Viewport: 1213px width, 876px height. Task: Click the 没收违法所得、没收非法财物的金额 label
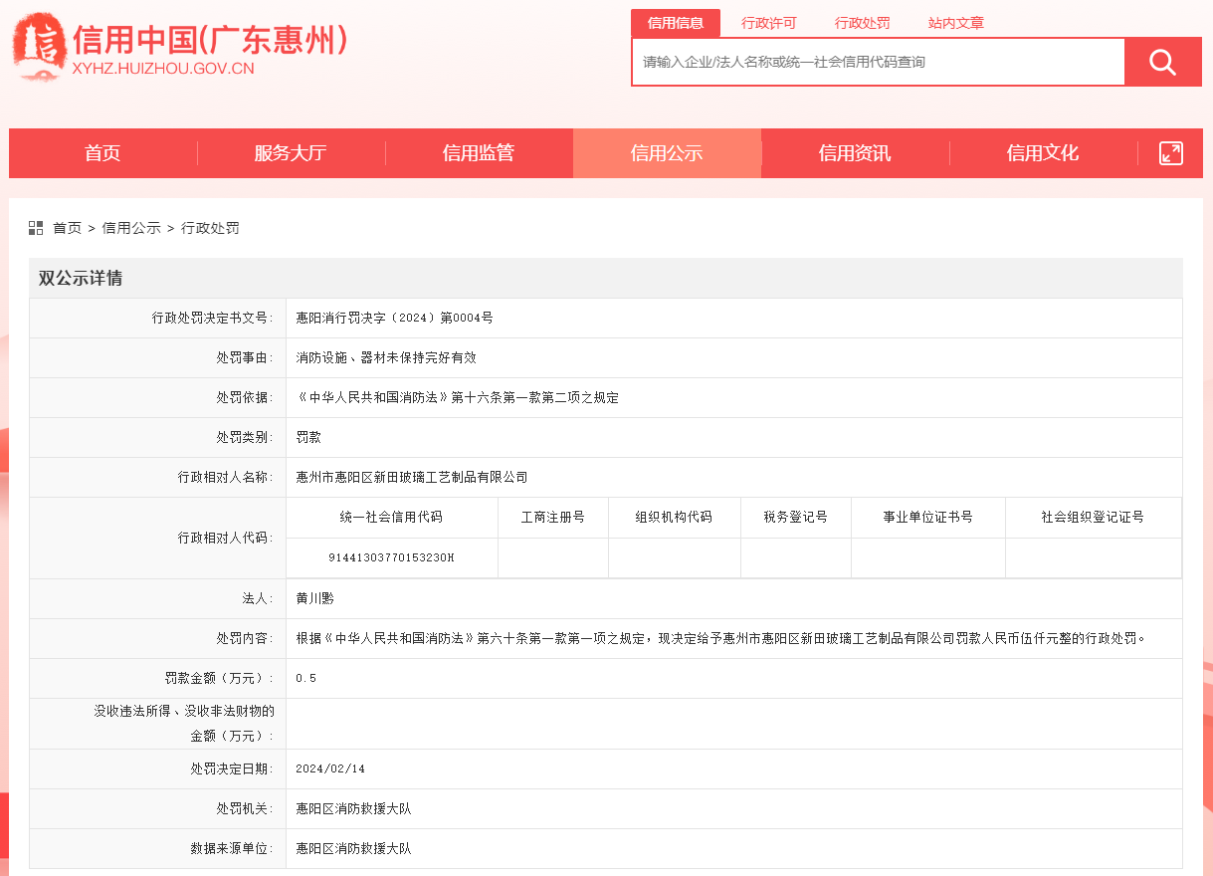[184, 724]
